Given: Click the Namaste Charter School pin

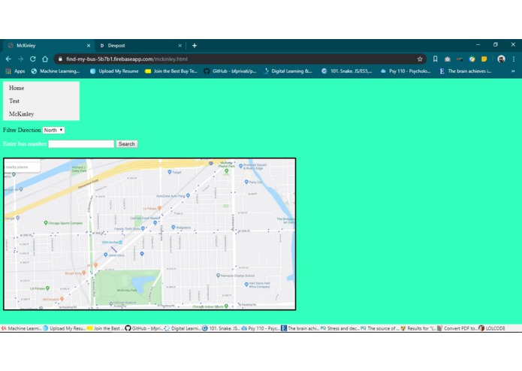Looking at the screenshot, I should coord(218,275).
